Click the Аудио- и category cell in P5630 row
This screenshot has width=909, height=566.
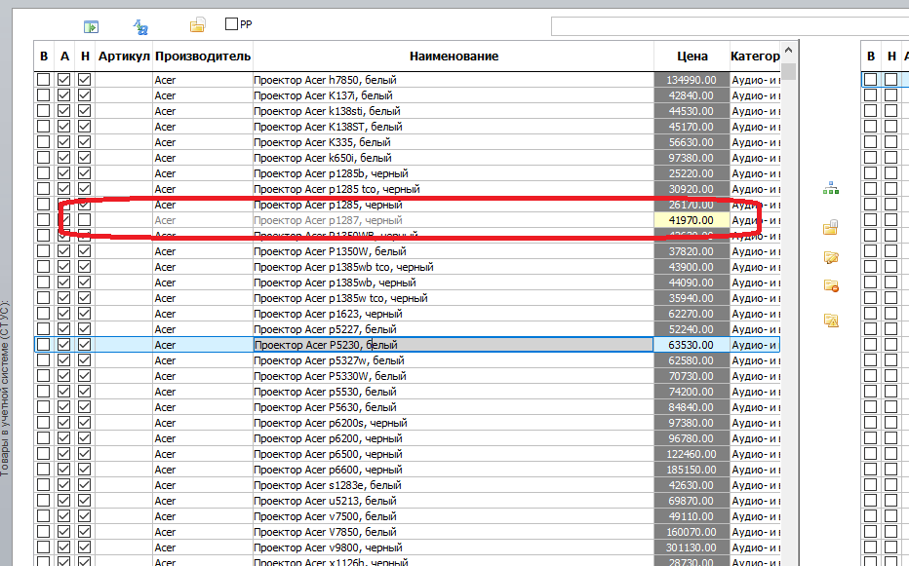click(755, 407)
